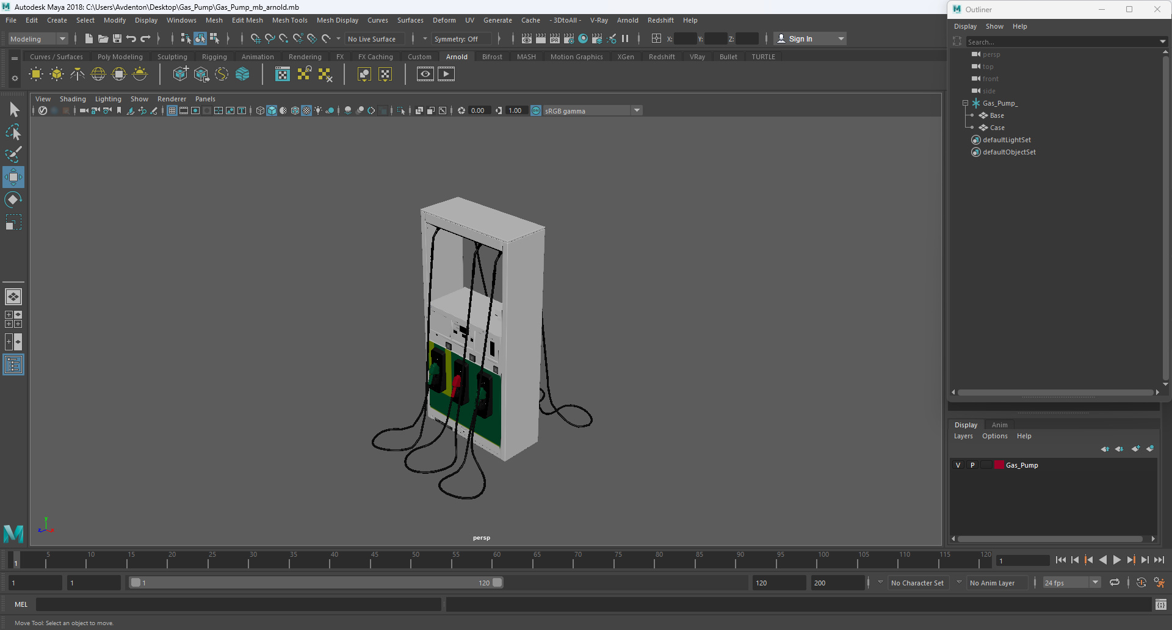Toggle playback P of Gas_Pump layer
Viewport: 1172px width, 630px height.
coord(972,465)
